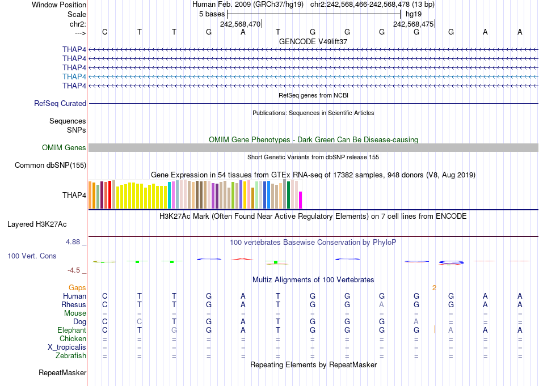Image resolution: width=539 pixels, height=386 pixels.
Task: Select the Elephant alignment row label
Action: click(x=72, y=330)
